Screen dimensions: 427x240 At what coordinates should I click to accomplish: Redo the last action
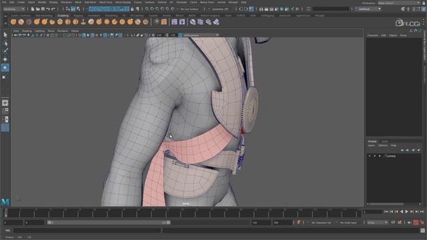coord(53,9)
